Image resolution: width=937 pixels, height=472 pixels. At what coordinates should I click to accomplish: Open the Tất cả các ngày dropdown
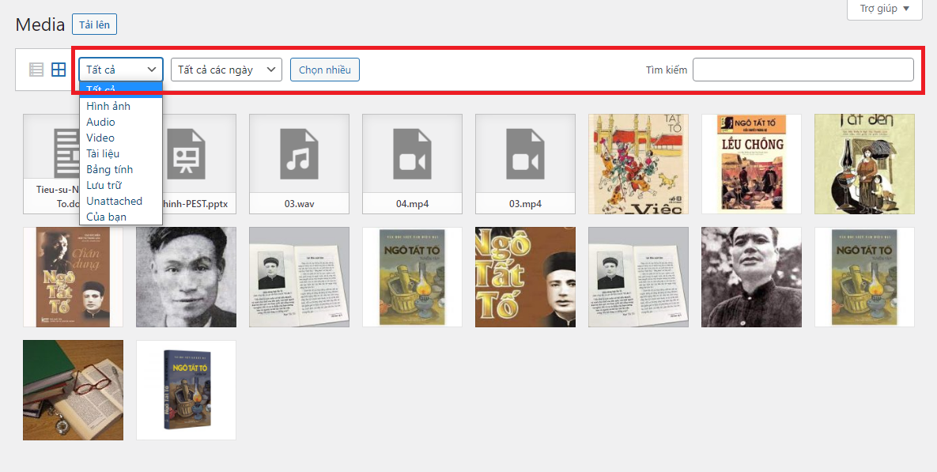tap(226, 70)
